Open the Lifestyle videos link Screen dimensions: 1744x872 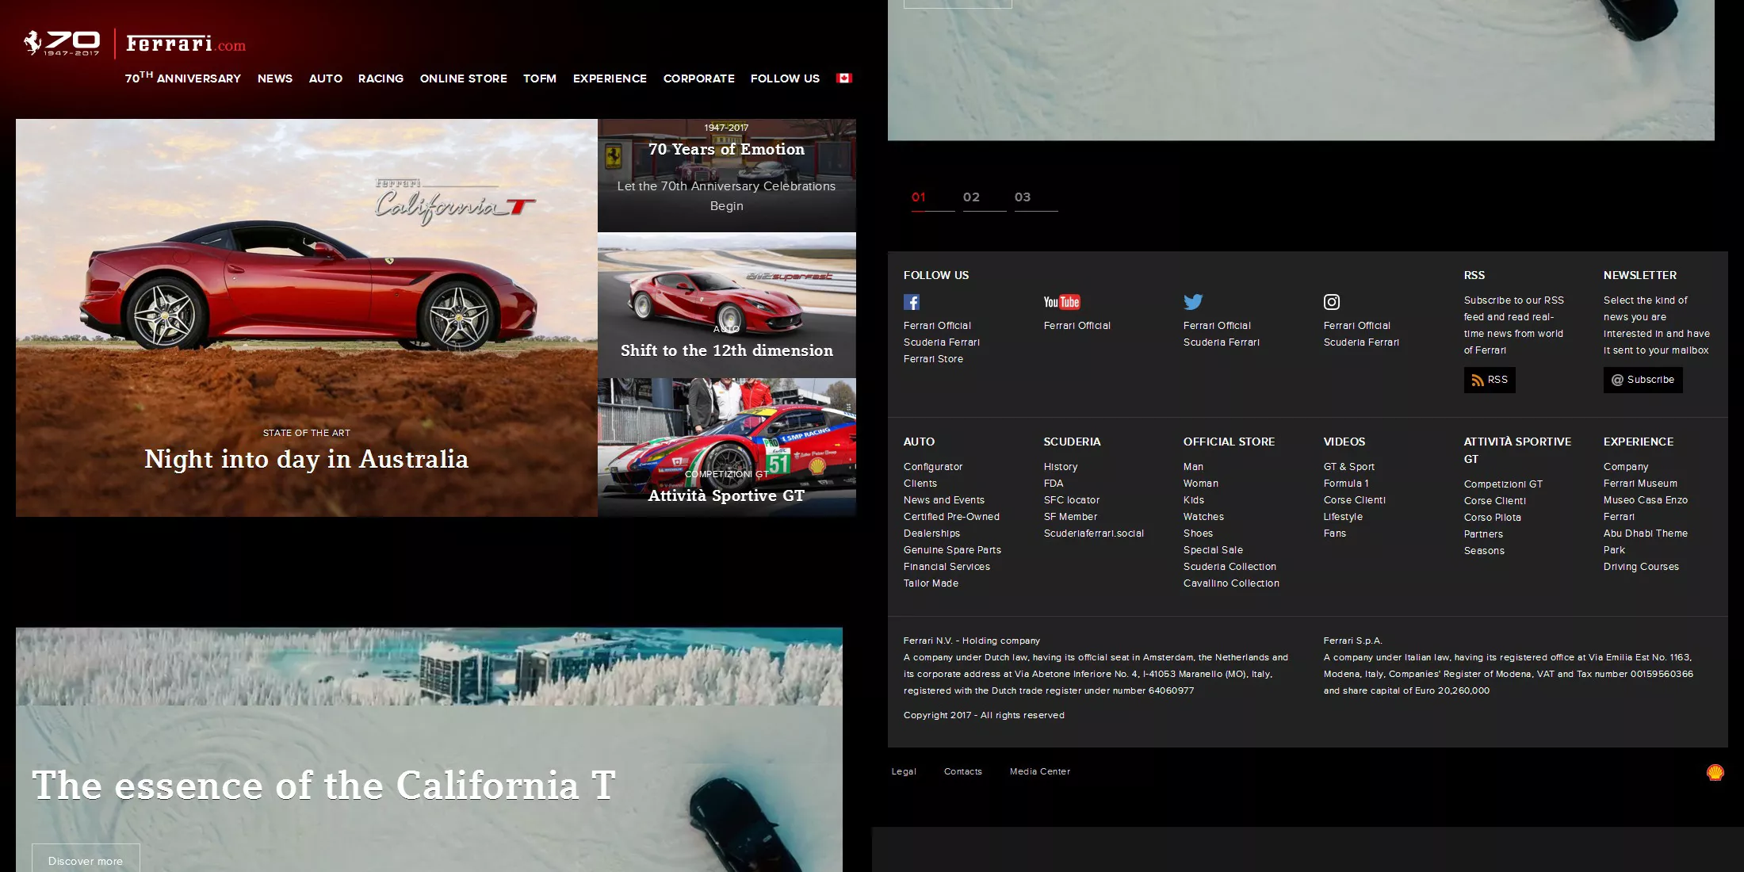point(1343,517)
